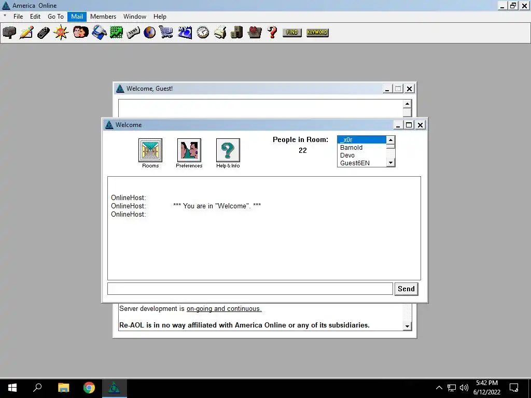
Task: Open the Help menu
Action: point(160,17)
